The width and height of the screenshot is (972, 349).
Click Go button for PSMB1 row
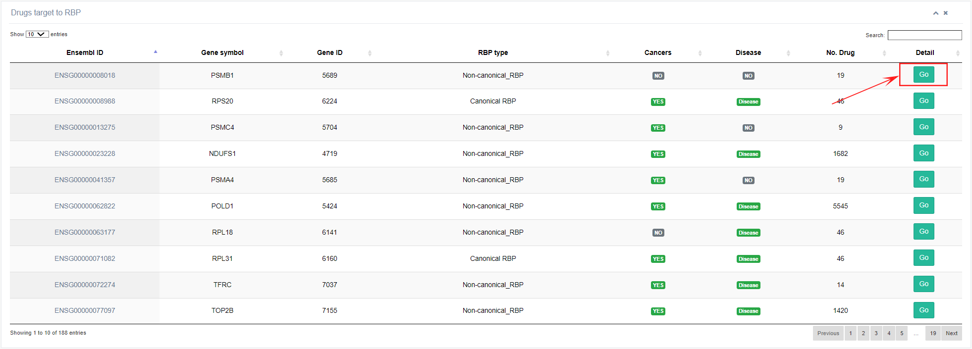tap(923, 75)
